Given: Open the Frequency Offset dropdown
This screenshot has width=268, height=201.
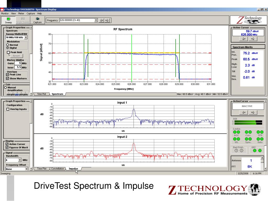Looking at the screenshot, I should [26, 169].
